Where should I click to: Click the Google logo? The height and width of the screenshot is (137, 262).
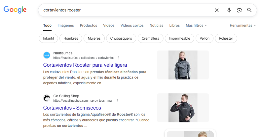pos(15,10)
